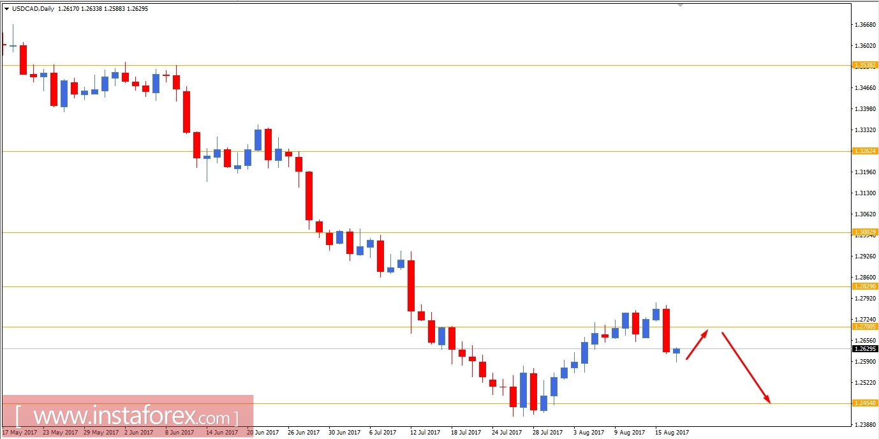
Task: Click the orange horizontal line at 1.24540
Action: pos(447,404)
